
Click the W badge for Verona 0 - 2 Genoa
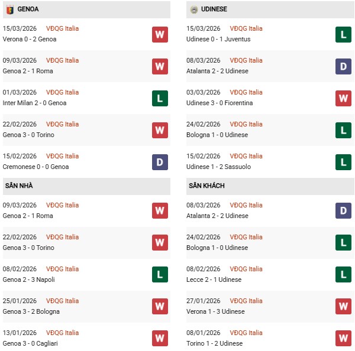160,34
